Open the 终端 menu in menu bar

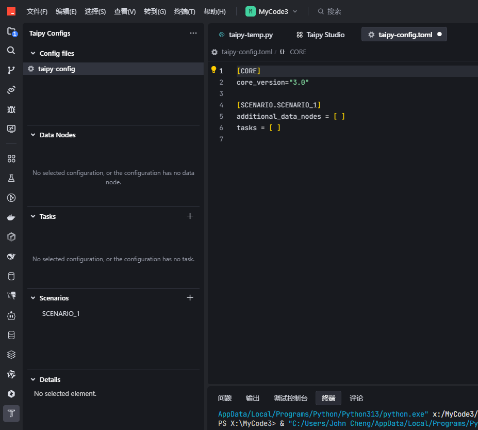185,11
